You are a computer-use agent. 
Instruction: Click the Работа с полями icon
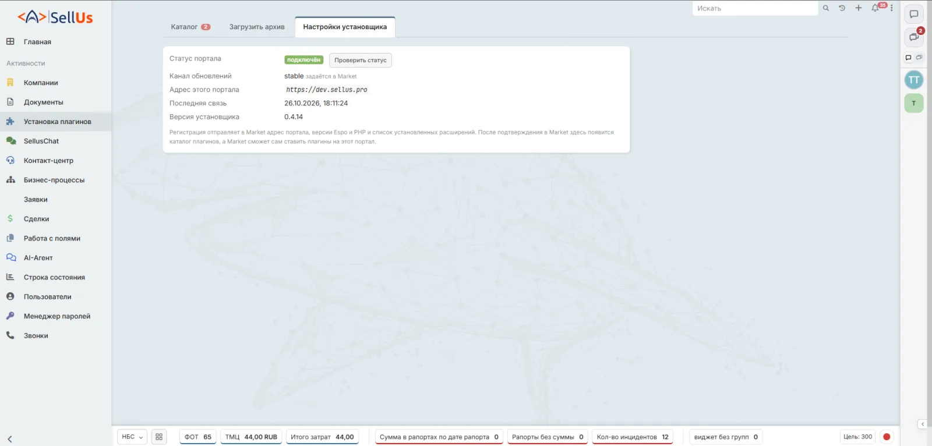(10, 238)
